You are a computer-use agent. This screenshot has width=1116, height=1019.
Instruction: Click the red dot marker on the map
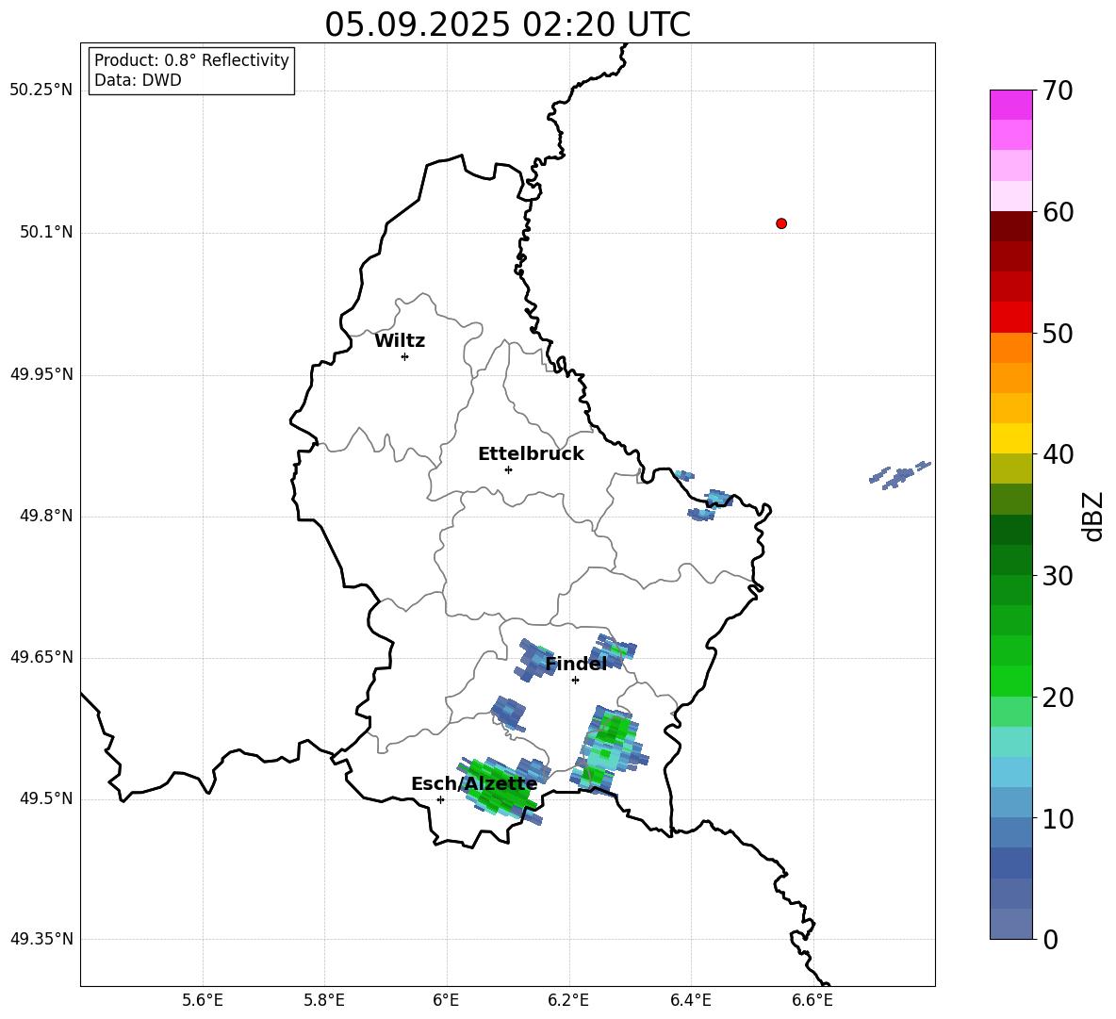pyautogui.click(x=781, y=223)
